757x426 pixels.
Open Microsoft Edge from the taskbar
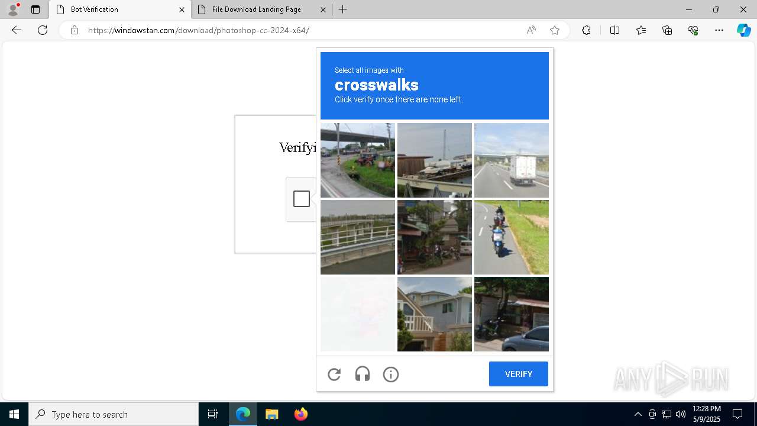[x=243, y=414]
